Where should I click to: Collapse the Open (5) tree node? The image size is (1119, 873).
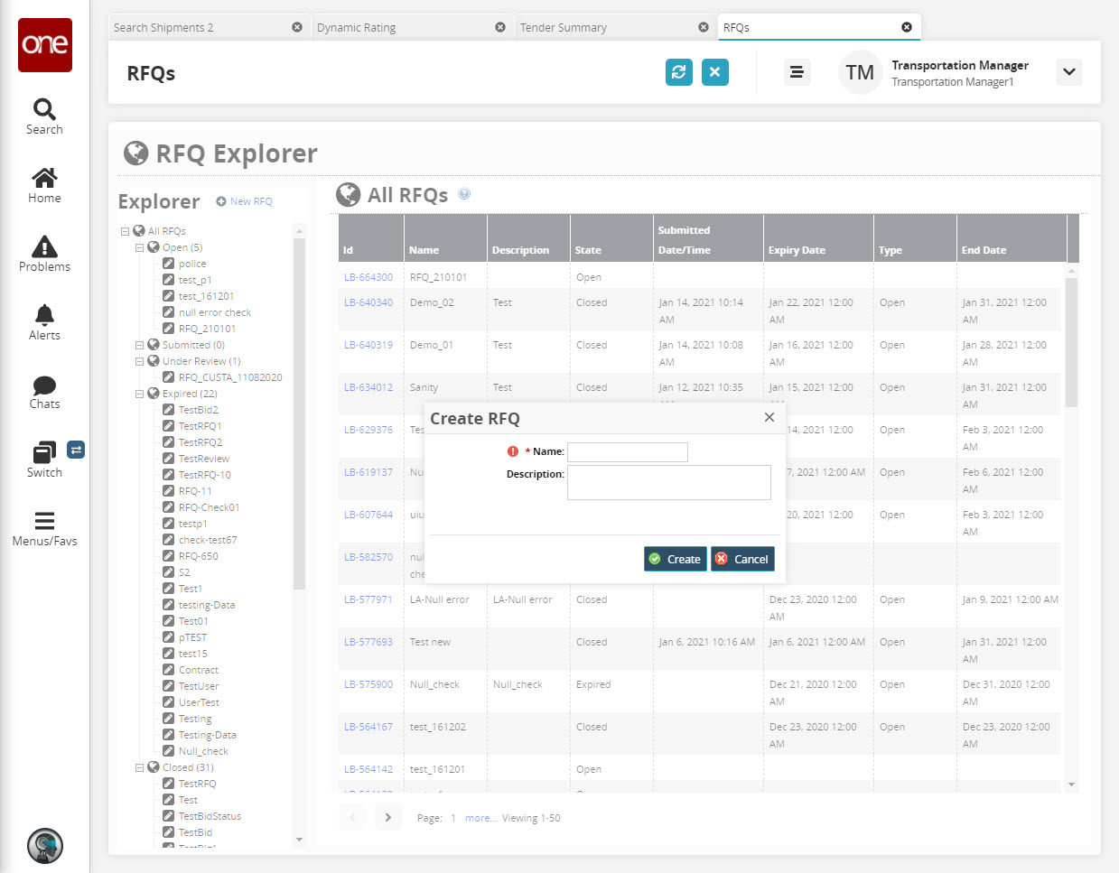click(x=139, y=247)
